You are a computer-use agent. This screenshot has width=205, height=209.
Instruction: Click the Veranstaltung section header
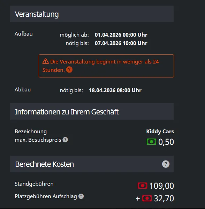[92, 14]
